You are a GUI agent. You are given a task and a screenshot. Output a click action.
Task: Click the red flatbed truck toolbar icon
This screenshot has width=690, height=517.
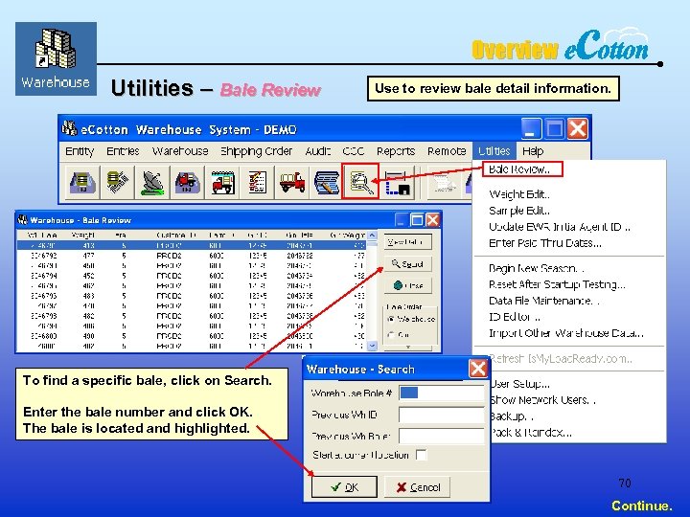click(291, 182)
